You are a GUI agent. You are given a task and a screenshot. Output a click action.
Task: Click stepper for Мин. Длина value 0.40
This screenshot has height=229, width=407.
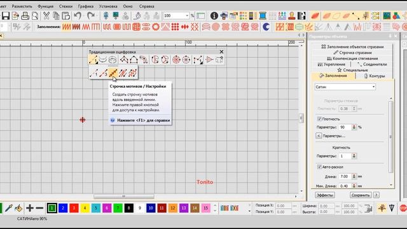354,186
